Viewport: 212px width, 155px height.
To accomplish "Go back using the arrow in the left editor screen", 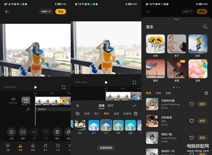I will pos(7,12).
